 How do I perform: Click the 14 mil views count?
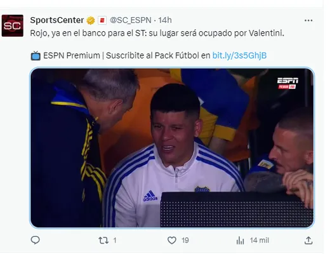click(260, 241)
